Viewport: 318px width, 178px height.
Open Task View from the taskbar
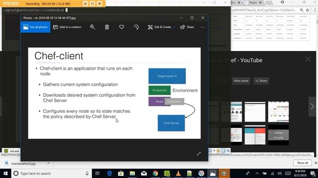coord(97,174)
